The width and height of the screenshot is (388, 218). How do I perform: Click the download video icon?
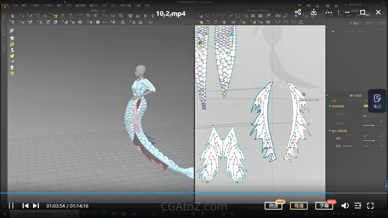pos(313,12)
